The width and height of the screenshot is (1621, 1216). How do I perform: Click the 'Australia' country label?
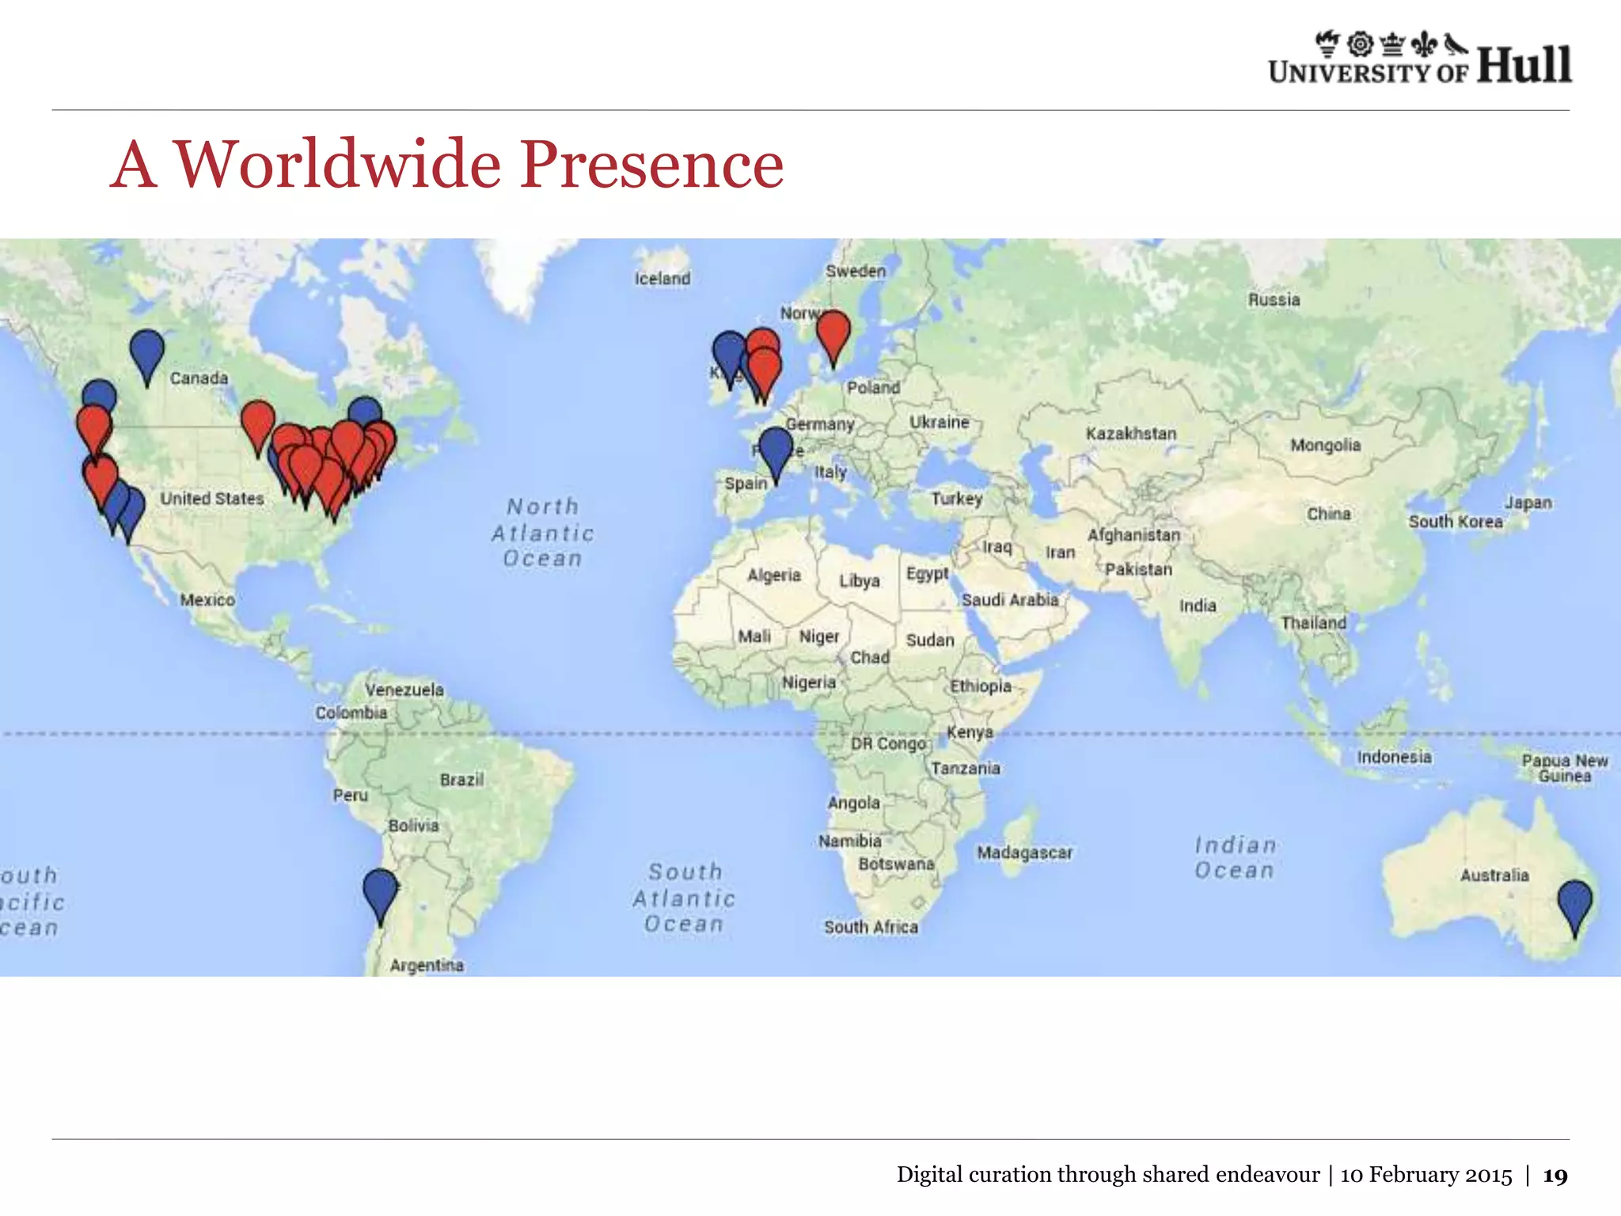(x=1494, y=875)
